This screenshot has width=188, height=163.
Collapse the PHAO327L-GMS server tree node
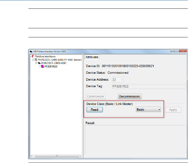pos(33,60)
